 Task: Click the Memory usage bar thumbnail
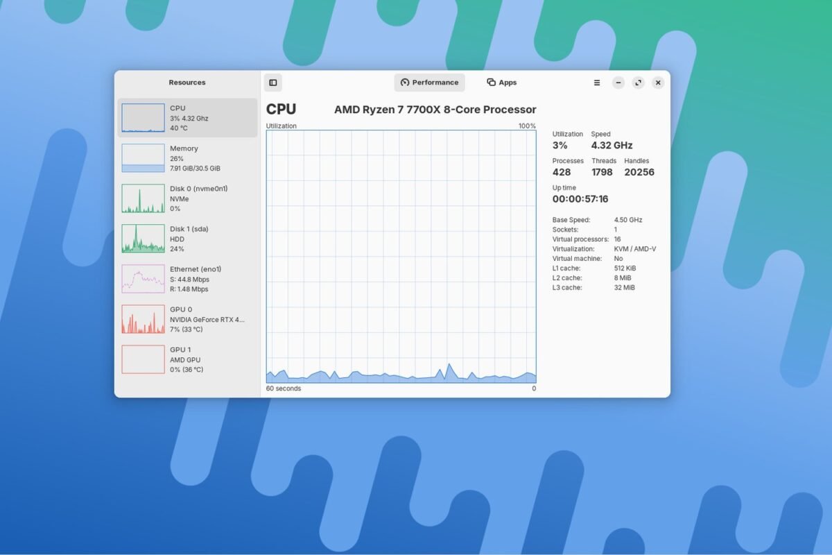144,158
